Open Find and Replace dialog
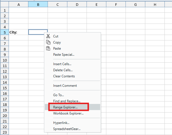This screenshot has width=172, height=135. tap(67, 101)
